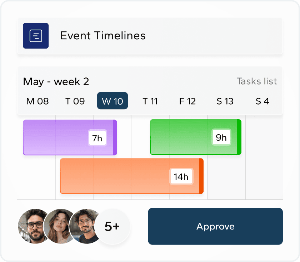Select the highlighted W 10 day tab
Viewport: 300px width, 262px height.
pos(112,101)
